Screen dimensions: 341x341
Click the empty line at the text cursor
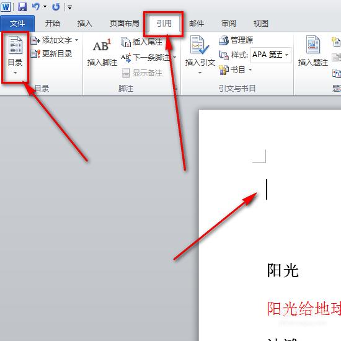[267, 189]
